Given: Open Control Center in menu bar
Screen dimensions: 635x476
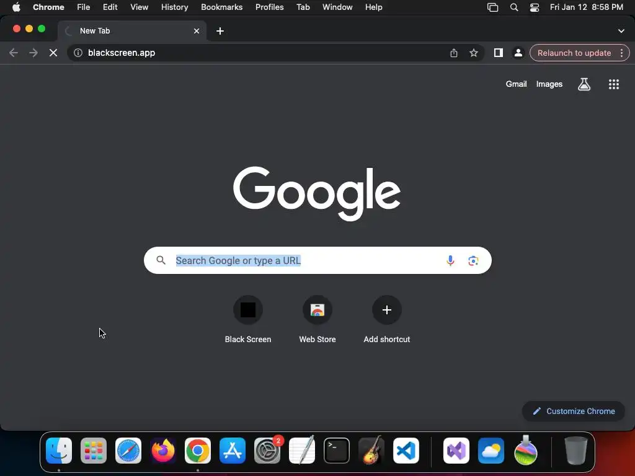Looking at the screenshot, I should (535, 7).
